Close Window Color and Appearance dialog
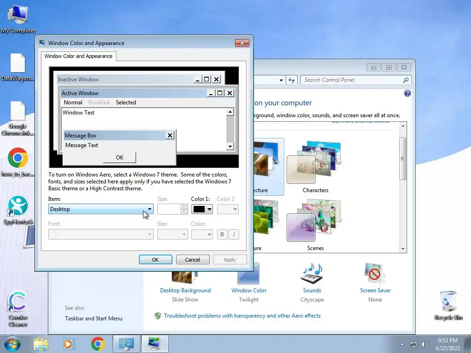Viewport: 471px width, 353px height. pos(242,43)
